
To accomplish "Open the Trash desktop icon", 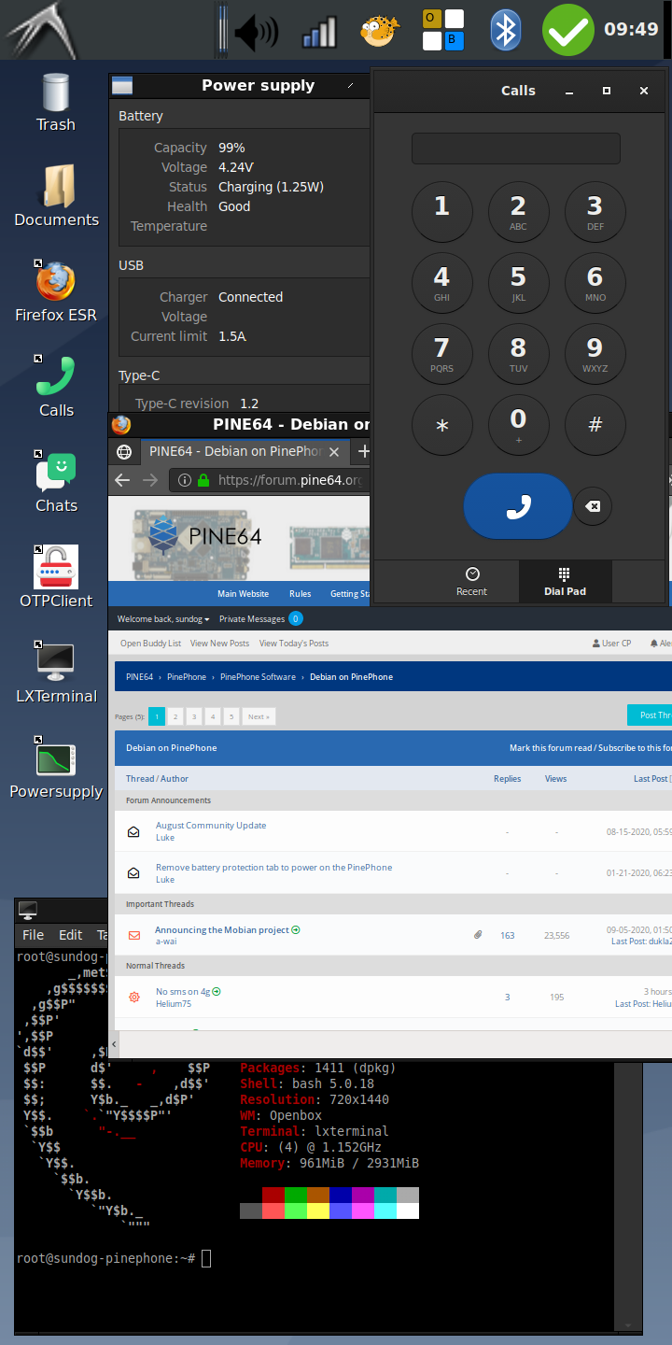I will click(56, 103).
